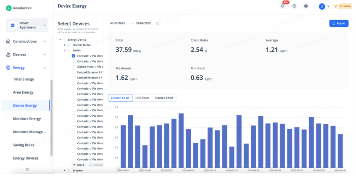Click the help question mark icon

[x=294, y=6]
